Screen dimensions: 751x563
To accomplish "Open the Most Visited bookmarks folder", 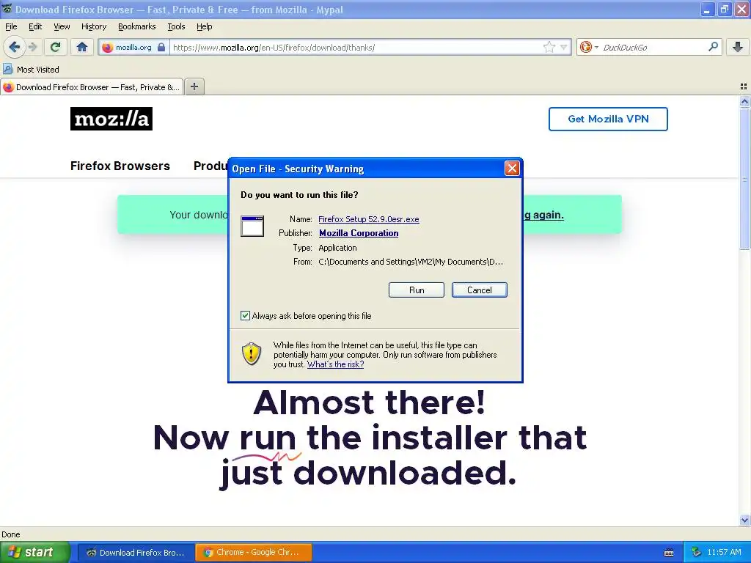I will 31,70.
